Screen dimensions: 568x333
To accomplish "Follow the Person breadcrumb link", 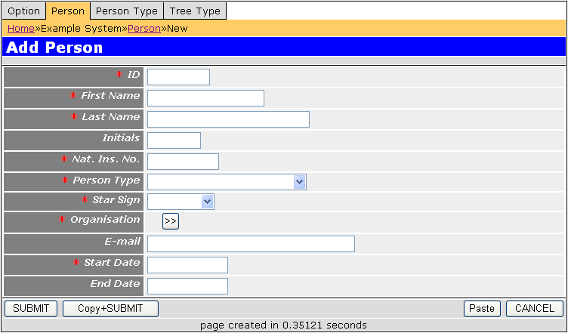I will (144, 29).
